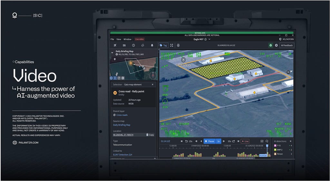Rewind video by 15 seconds

pyautogui.click(x=189, y=141)
